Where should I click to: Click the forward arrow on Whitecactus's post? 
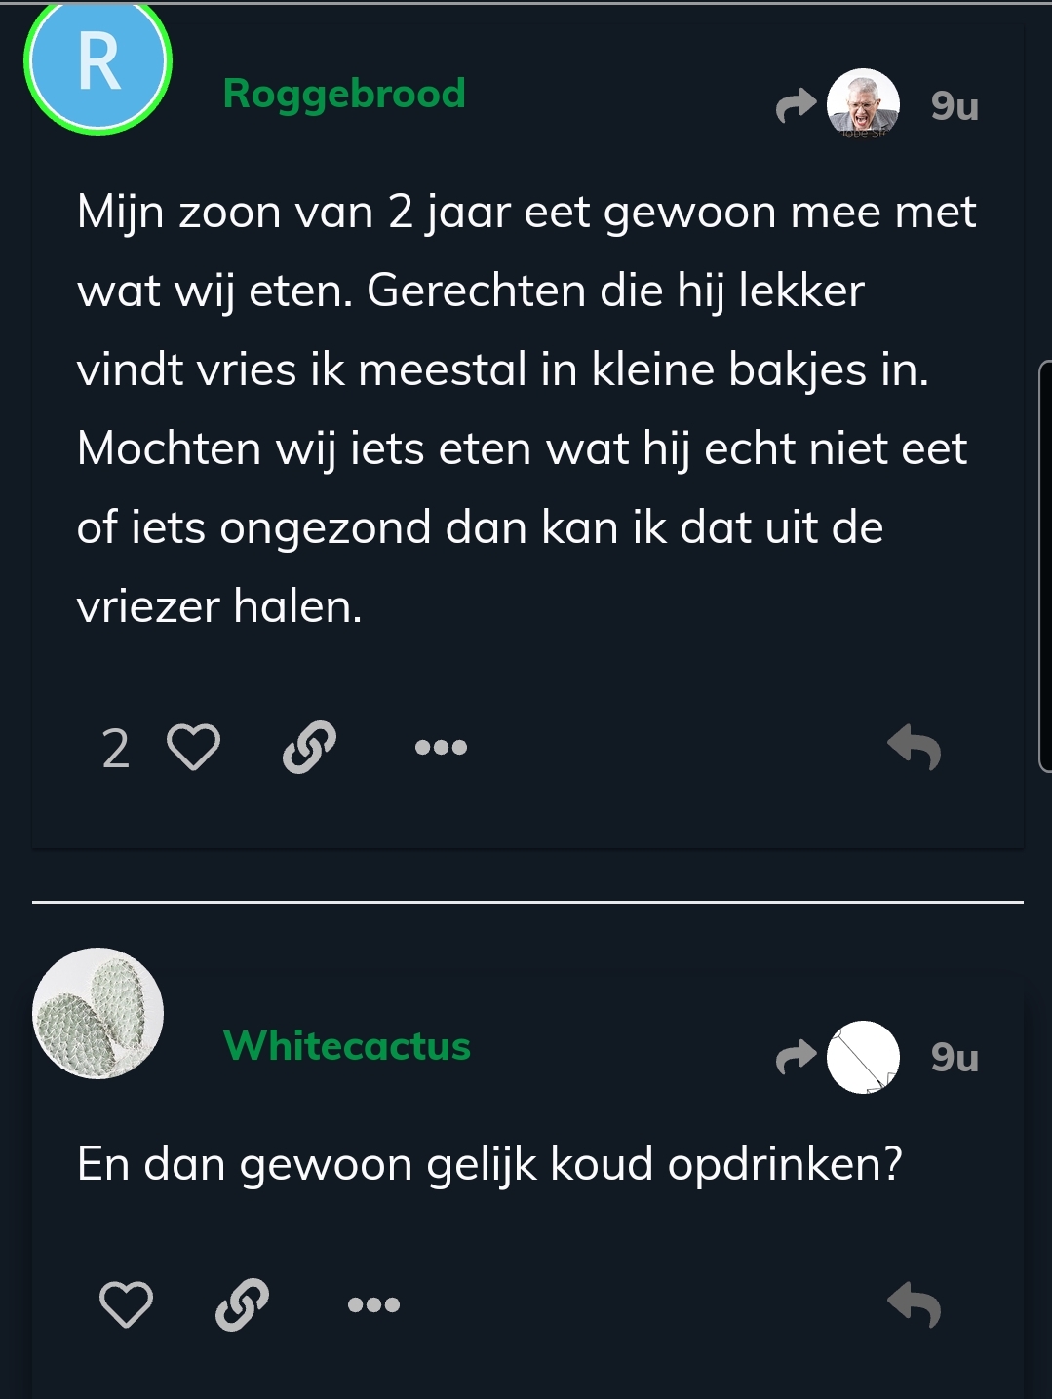pos(796,1057)
